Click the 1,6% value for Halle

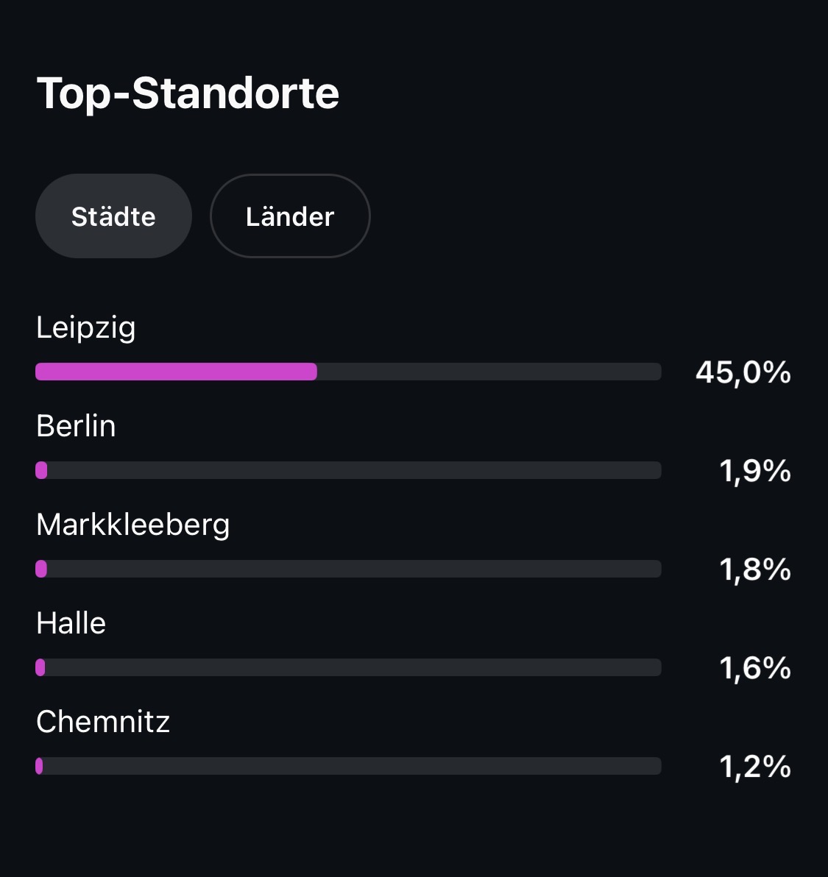754,668
